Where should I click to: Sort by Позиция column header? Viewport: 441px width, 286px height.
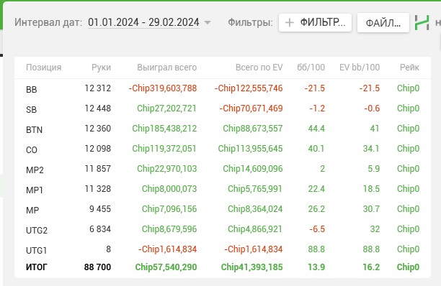pyautogui.click(x=43, y=68)
